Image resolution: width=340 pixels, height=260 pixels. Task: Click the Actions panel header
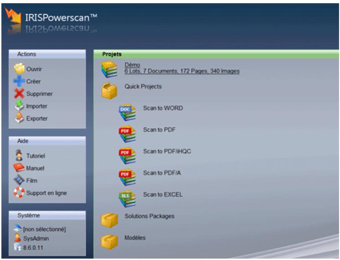pos(47,54)
